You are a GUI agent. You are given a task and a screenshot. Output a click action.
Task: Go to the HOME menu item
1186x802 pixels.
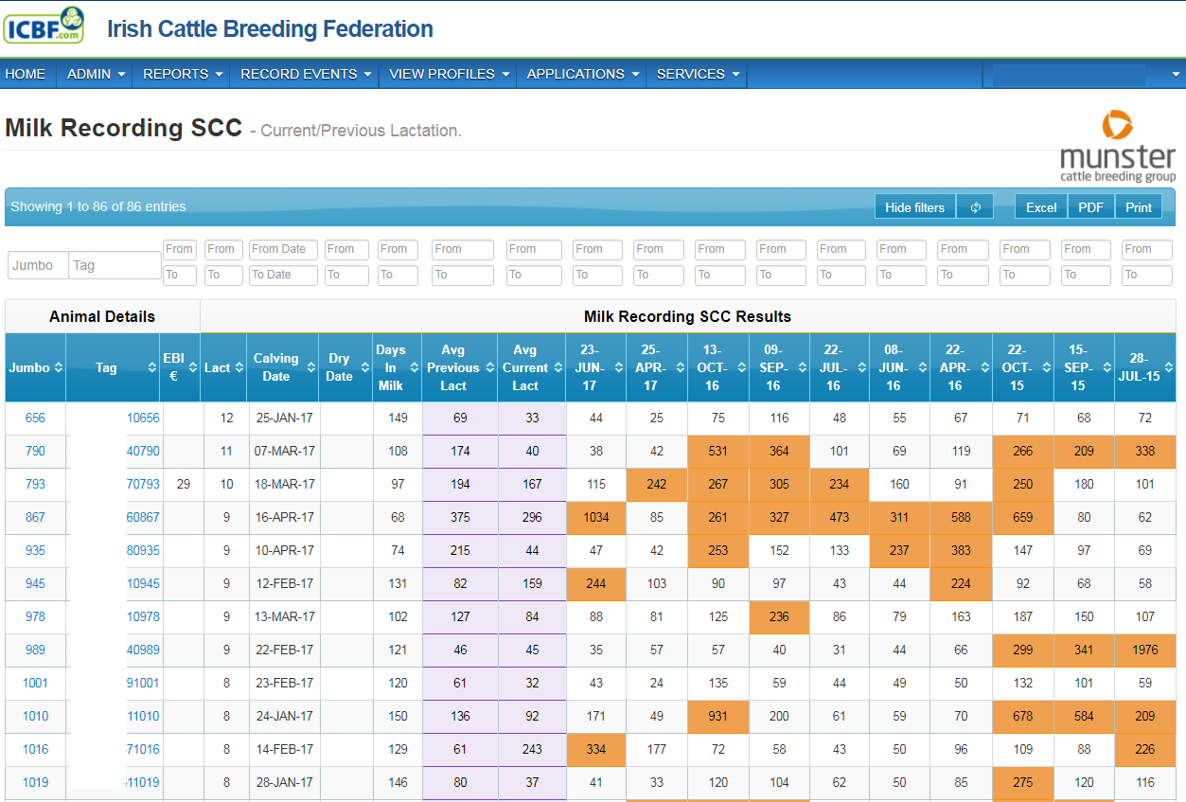coord(26,74)
